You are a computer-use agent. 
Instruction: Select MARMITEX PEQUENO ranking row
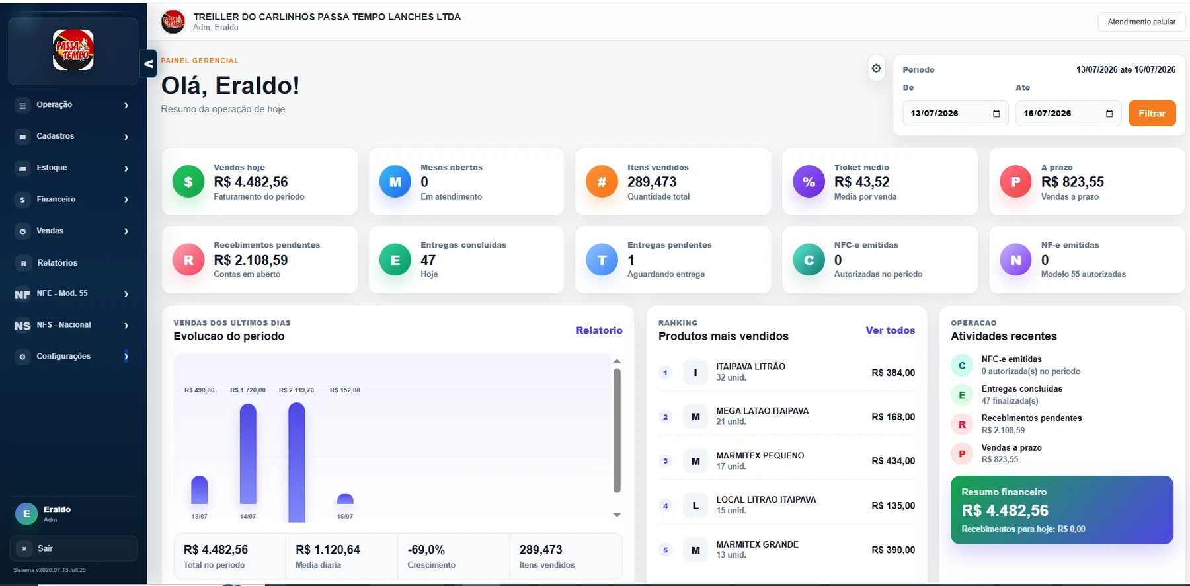click(x=787, y=460)
